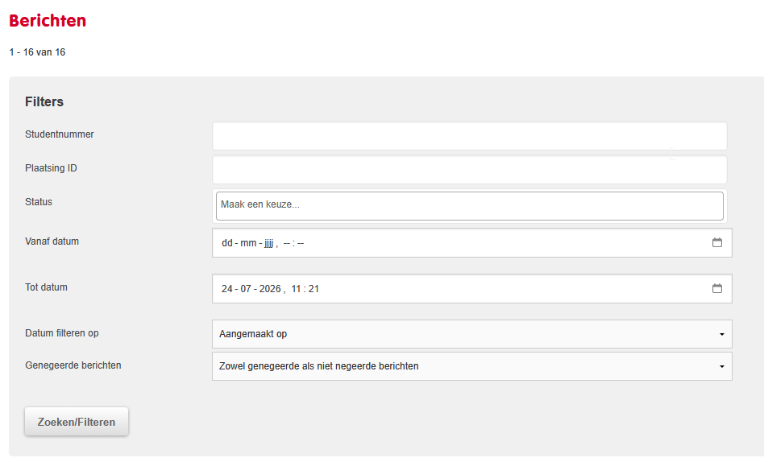Viewport: 764px width, 458px height.
Task: Expand the Genegeerde berichten dropdown
Action: point(471,366)
